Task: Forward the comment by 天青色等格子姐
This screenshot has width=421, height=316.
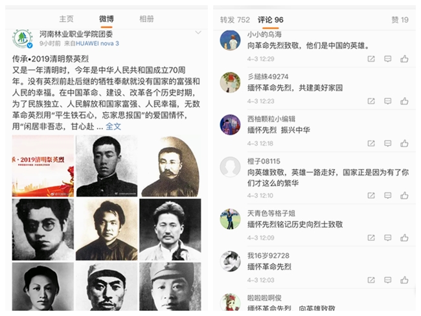Action: pyautogui.click(x=371, y=238)
